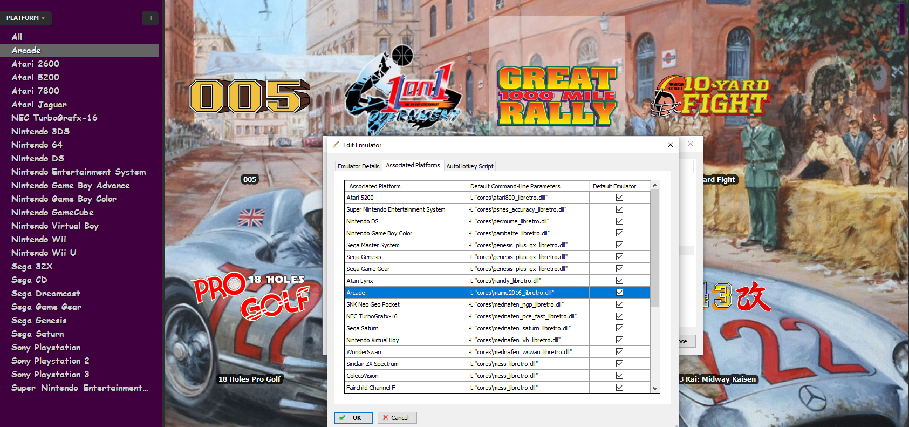Toggle Default Emulator for Atari 5200

(619, 198)
